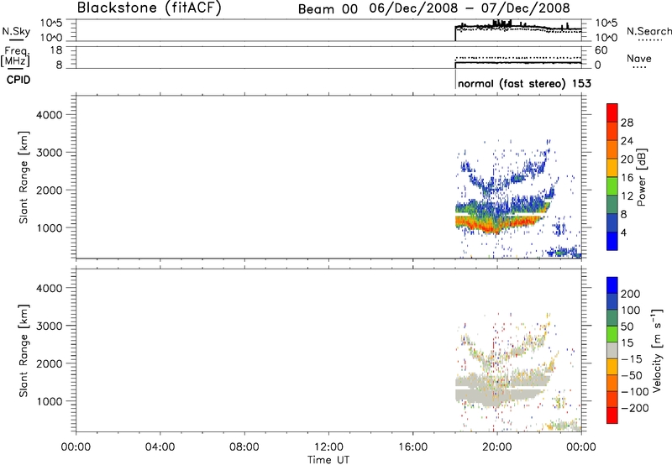Click the '4000' range tick in the power panel
Viewport: 672px width, 465px height.
[50, 115]
